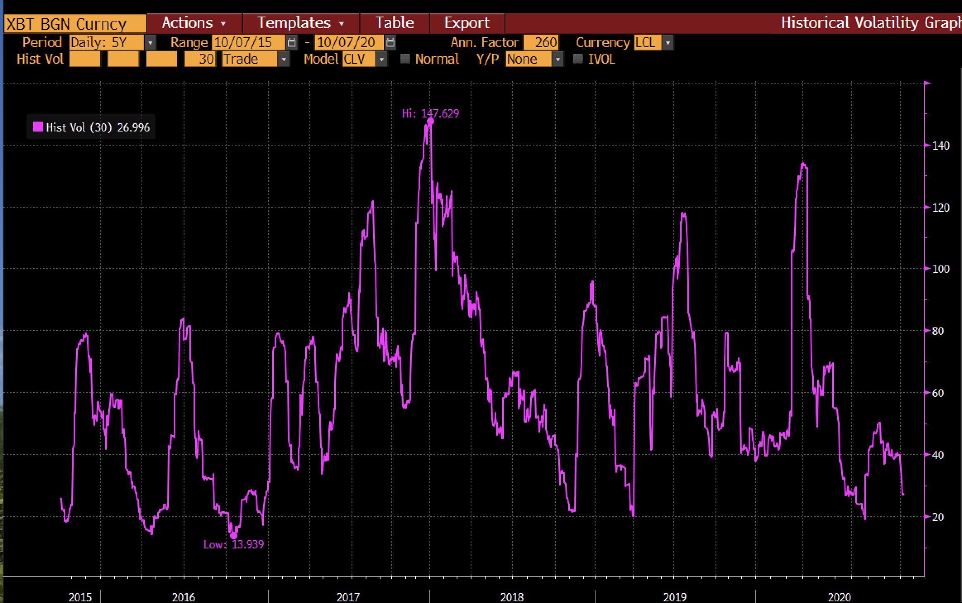962x603 pixels.
Task: Open the Period dropdown showing Daily: 5Y
Action: click(151, 42)
